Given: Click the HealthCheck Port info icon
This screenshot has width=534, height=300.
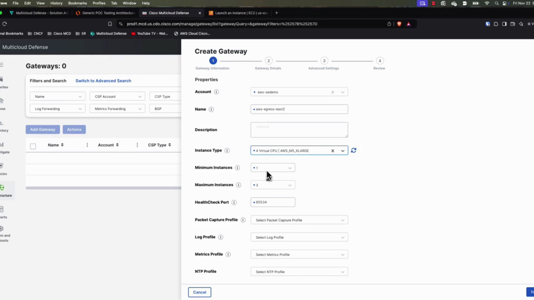Looking at the screenshot, I should [234, 202].
